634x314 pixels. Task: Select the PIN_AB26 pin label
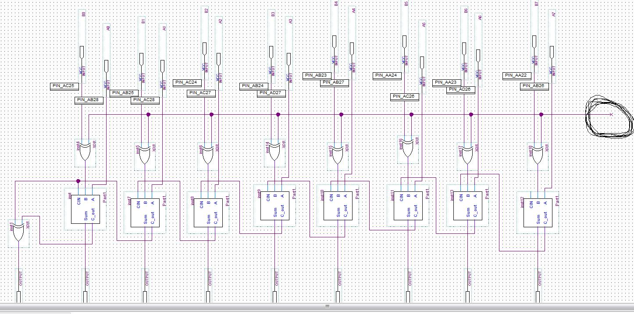coord(535,86)
